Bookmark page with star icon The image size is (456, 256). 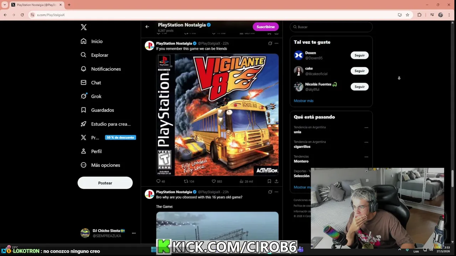(x=408, y=15)
